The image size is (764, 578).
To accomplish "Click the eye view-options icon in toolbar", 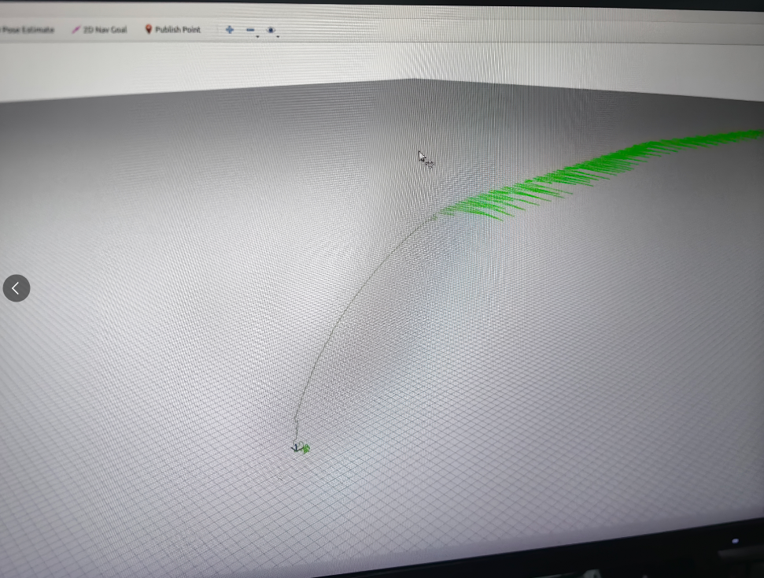I will tap(271, 30).
